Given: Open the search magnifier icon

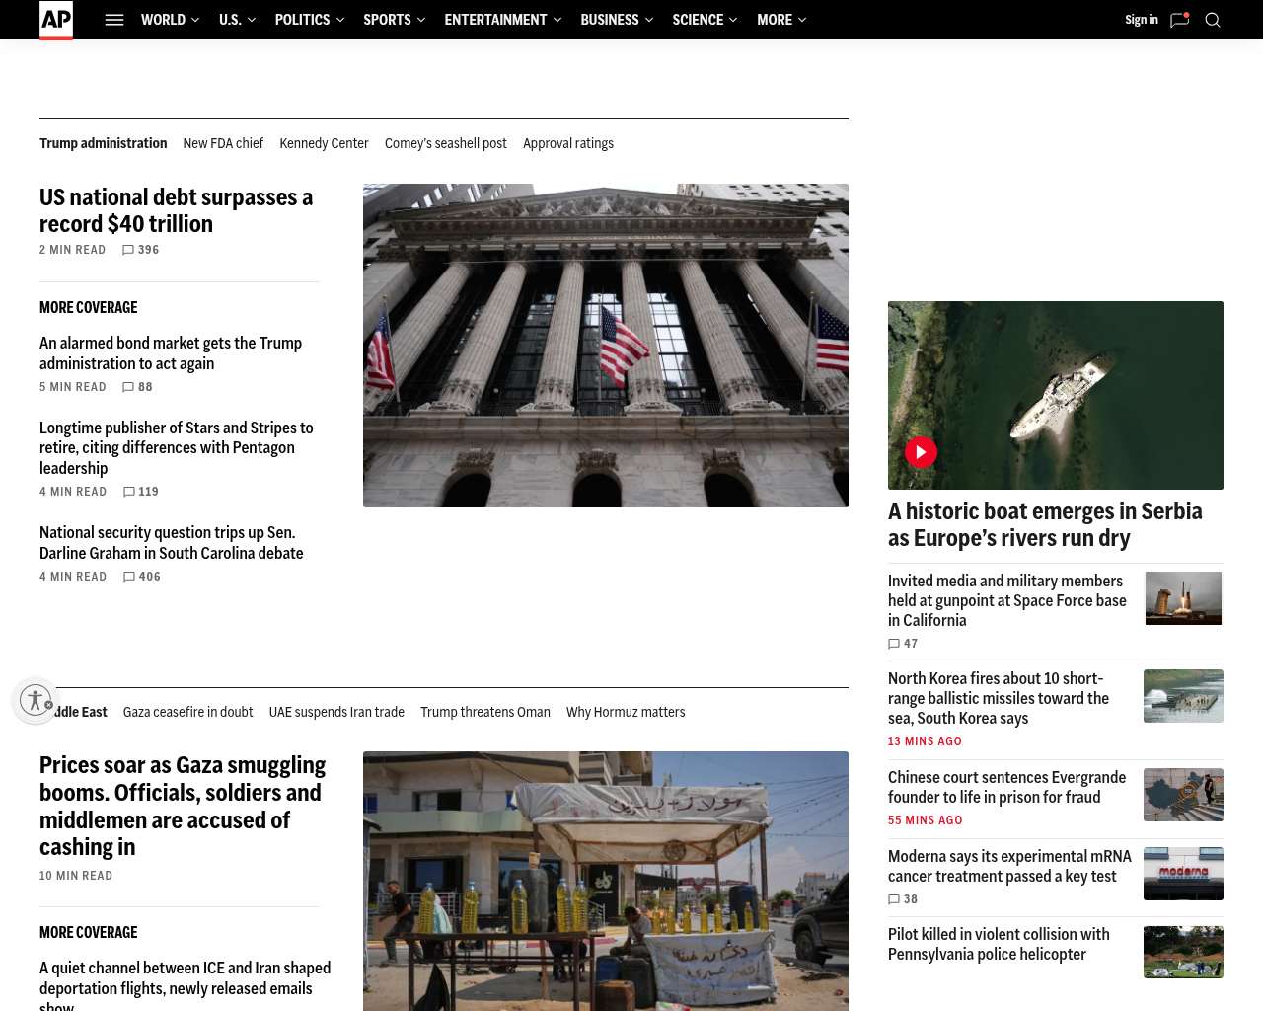Looking at the screenshot, I should pos(1213,20).
